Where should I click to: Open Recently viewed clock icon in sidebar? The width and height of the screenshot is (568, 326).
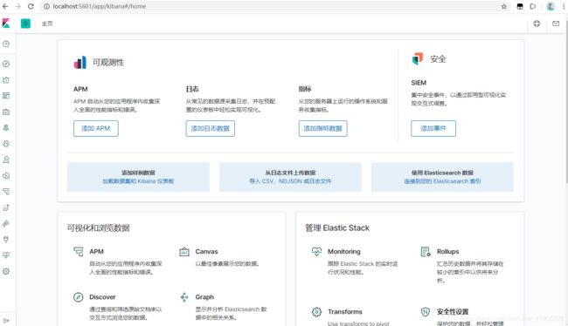pos(6,44)
